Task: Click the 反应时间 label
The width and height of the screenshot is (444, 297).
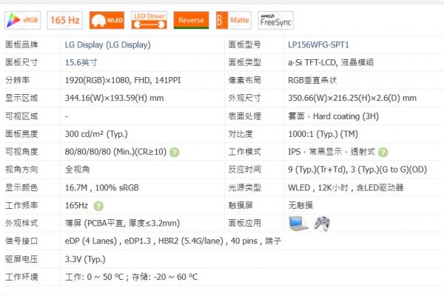Action: [x=245, y=170]
